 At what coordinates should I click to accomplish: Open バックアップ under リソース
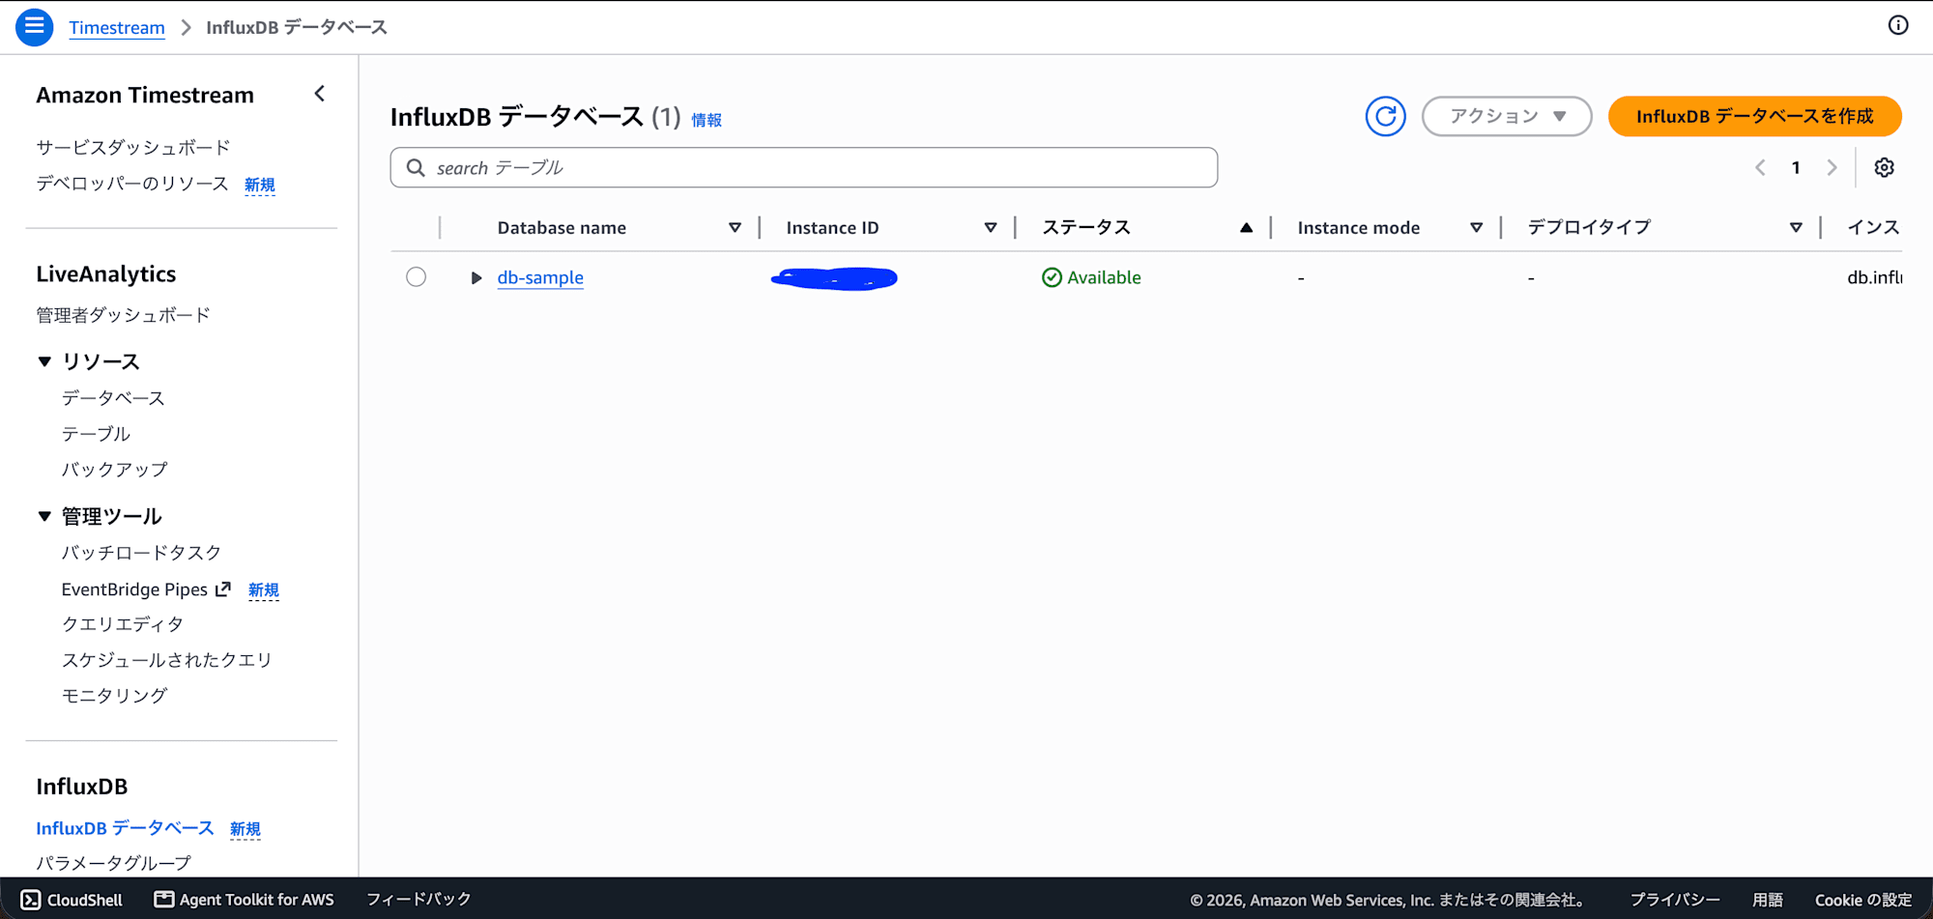(115, 470)
